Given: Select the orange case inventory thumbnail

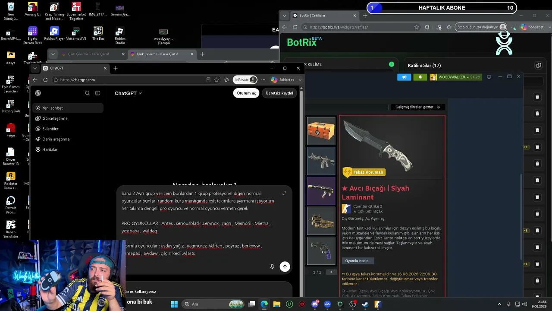Looking at the screenshot, I should [321, 131].
